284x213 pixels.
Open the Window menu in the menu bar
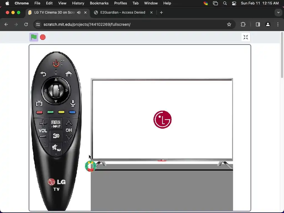(151, 3)
